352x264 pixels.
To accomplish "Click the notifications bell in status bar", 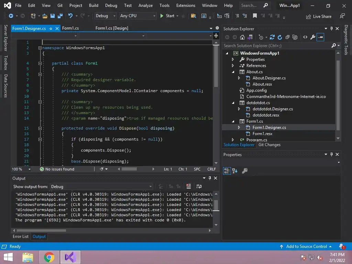I will tap(342, 246).
